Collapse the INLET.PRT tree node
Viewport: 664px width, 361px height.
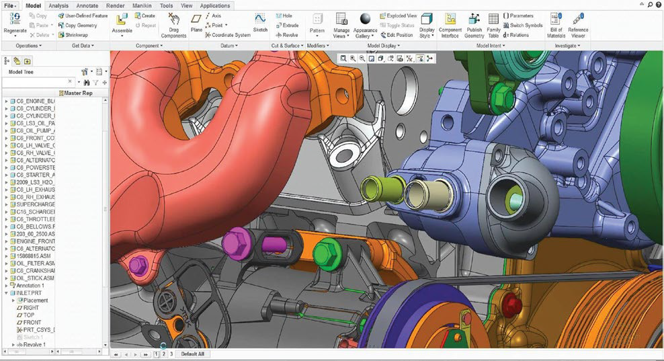(x=6, y=293)
